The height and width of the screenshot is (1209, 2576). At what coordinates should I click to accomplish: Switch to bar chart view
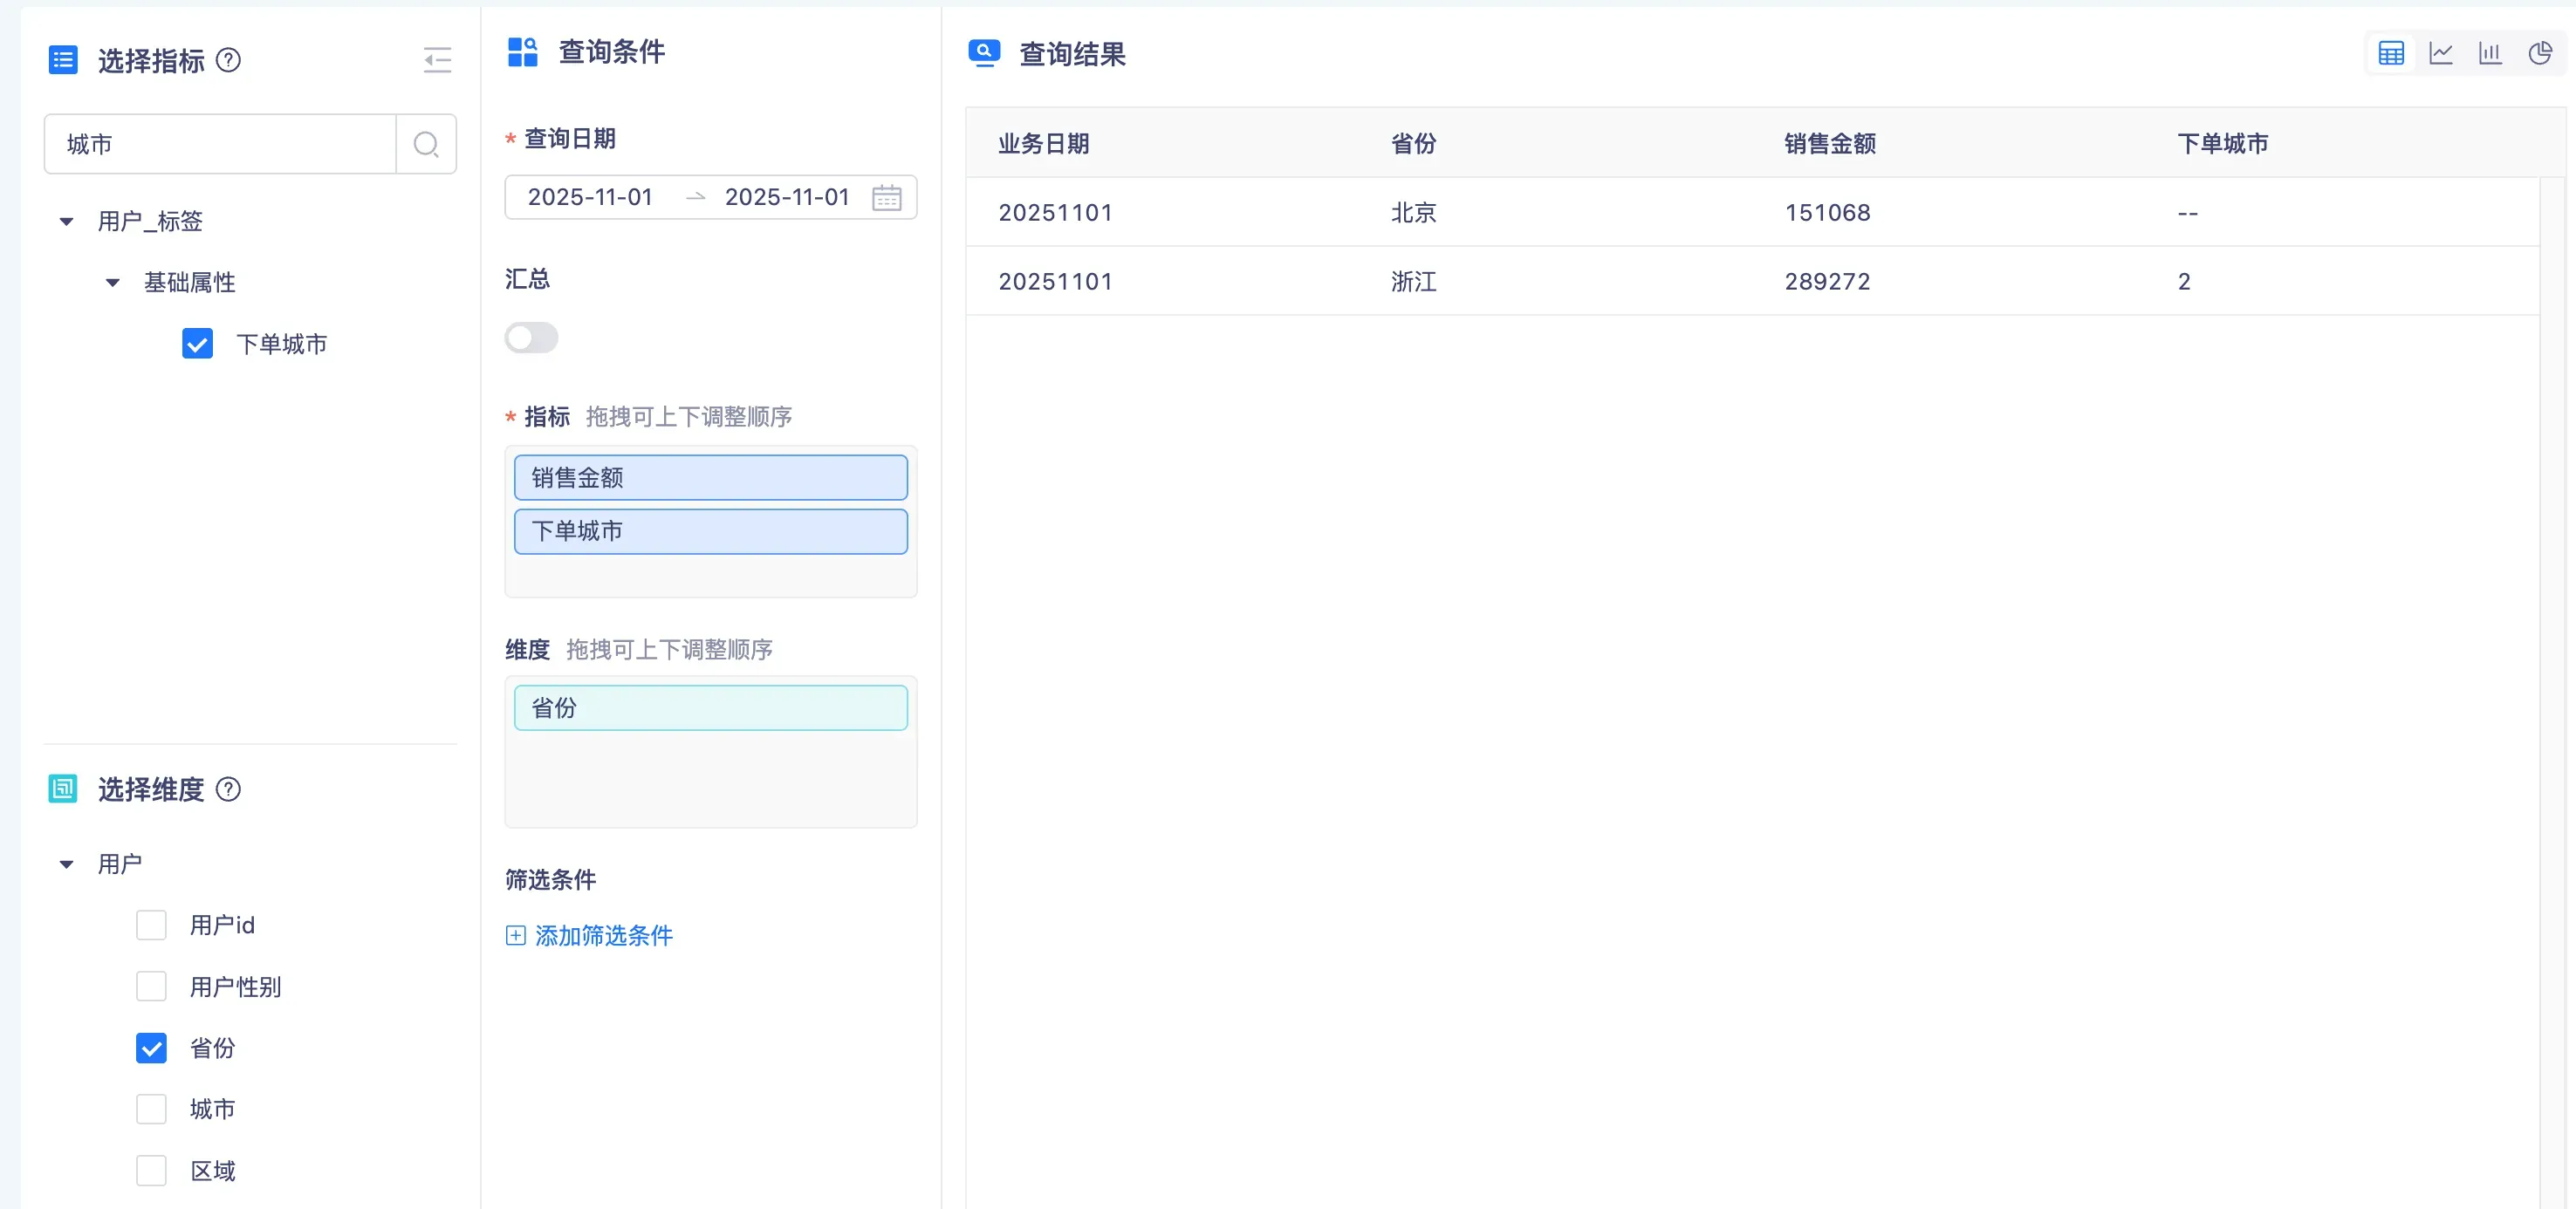pyautogui.click(x=2490, y=54)
